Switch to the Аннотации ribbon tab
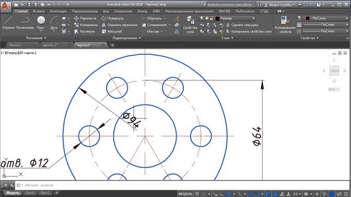 (58, 11)
